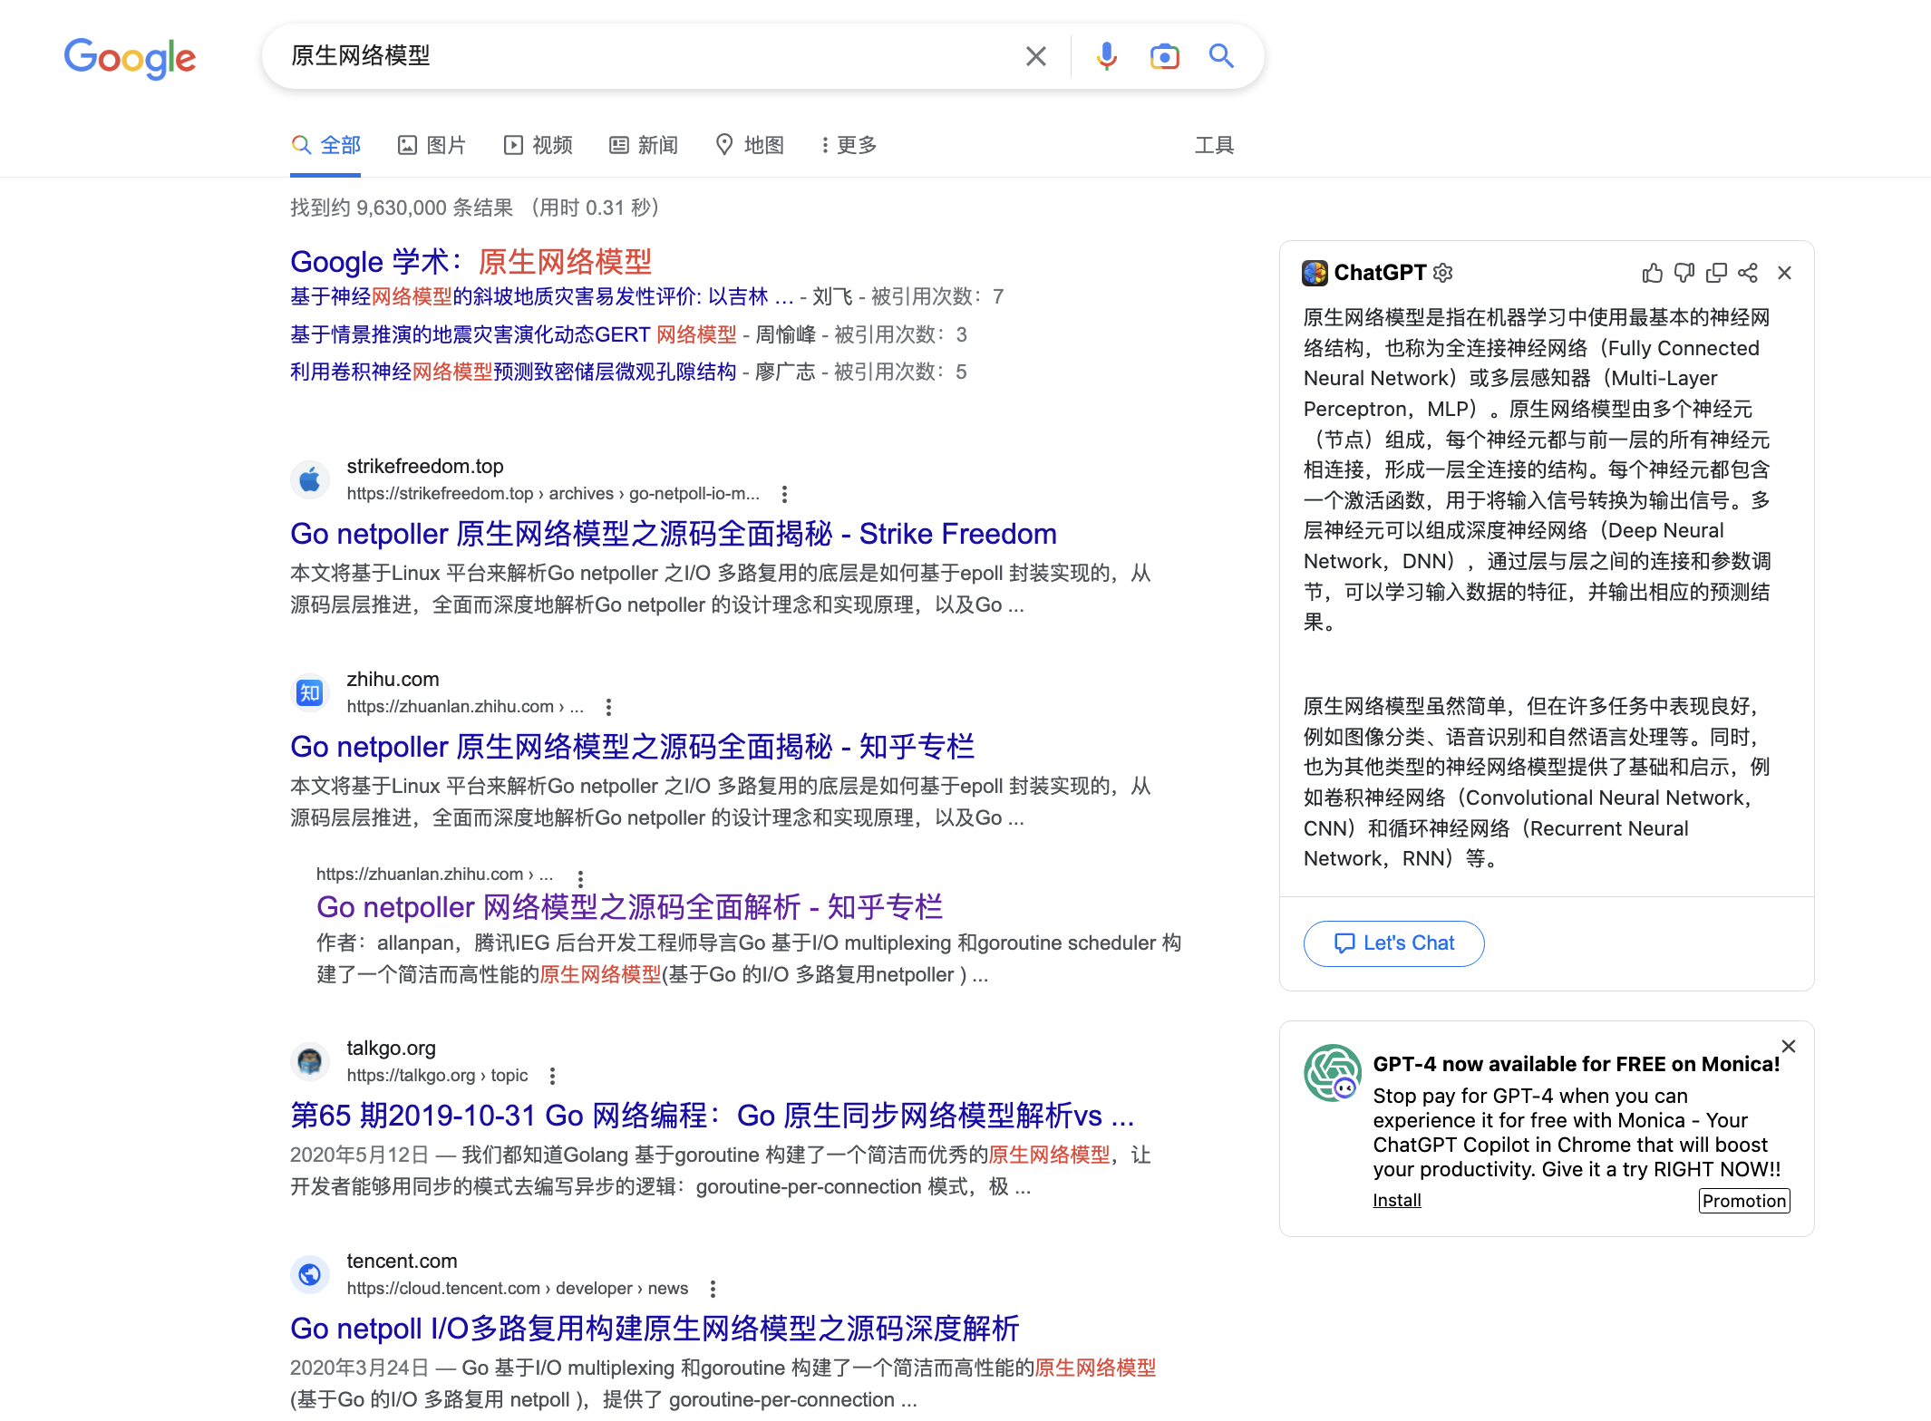Image resolution: width=1931 pixels, height=1421 pixels.
Task: Click thumbs up on ChatGPT answer
Action: pyautogui.click(x=1652, y=273)
